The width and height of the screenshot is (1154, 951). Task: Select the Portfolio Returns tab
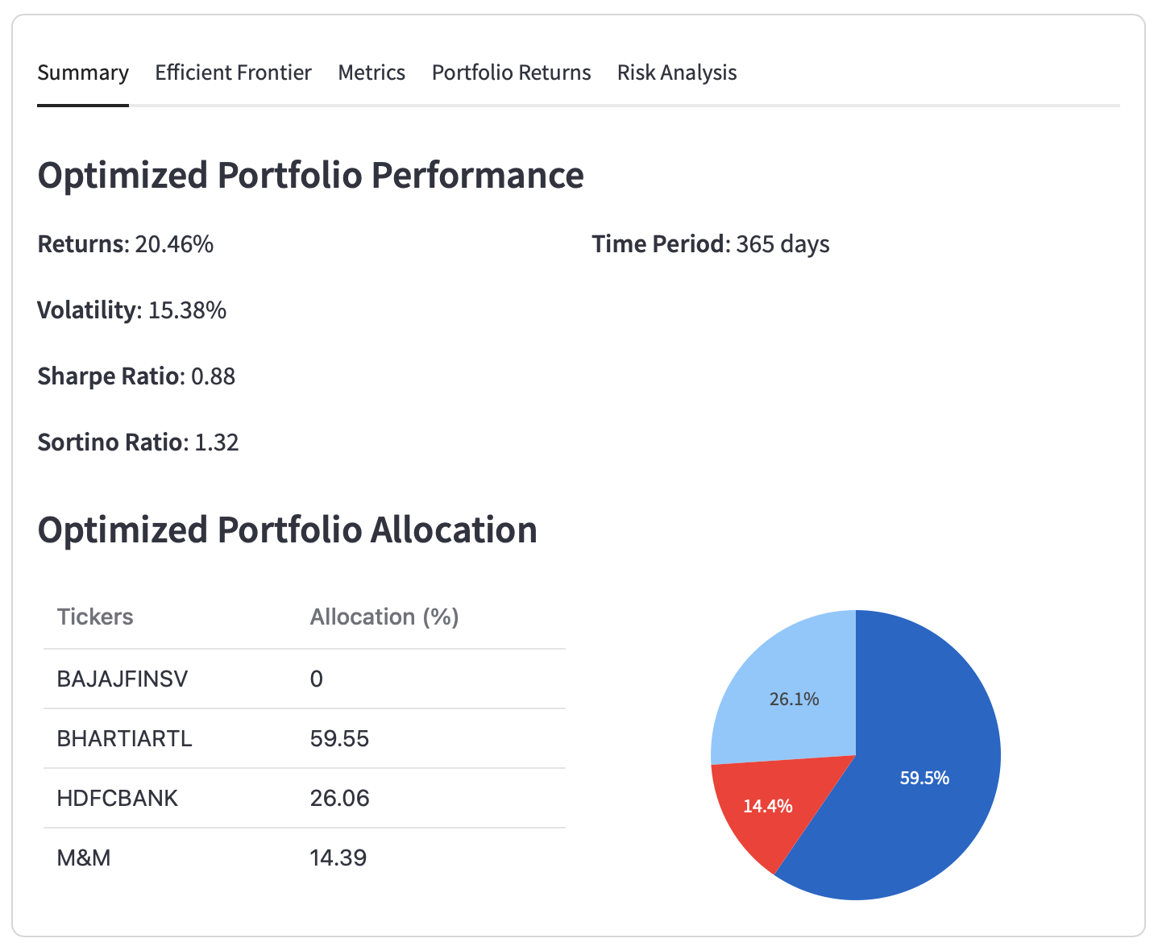pyautogui.click(x=511, y=73)
